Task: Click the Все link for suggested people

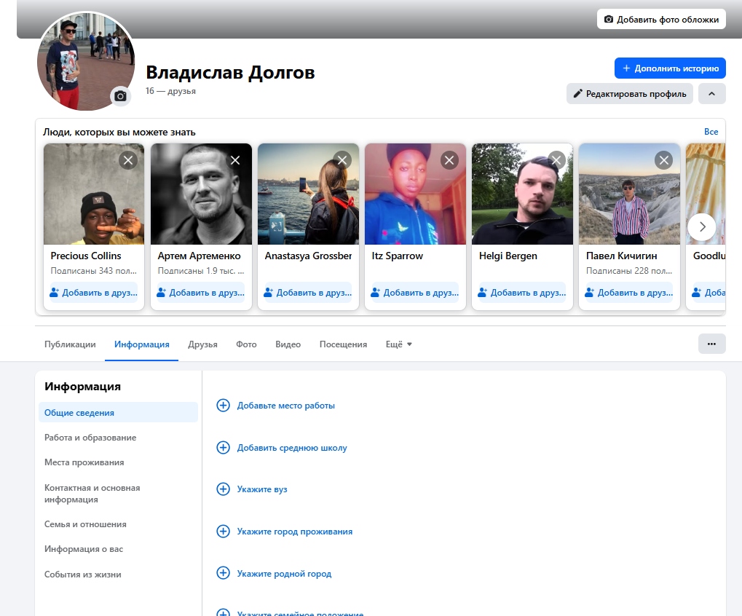Action: [711, 132]
